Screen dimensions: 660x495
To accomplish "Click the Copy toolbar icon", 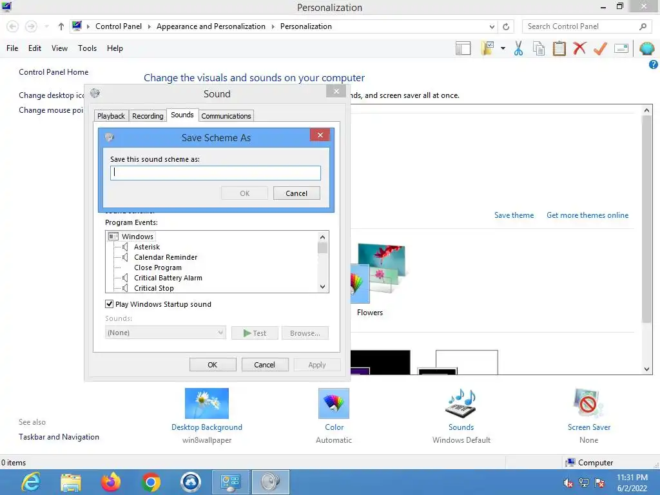I will 539,48.
